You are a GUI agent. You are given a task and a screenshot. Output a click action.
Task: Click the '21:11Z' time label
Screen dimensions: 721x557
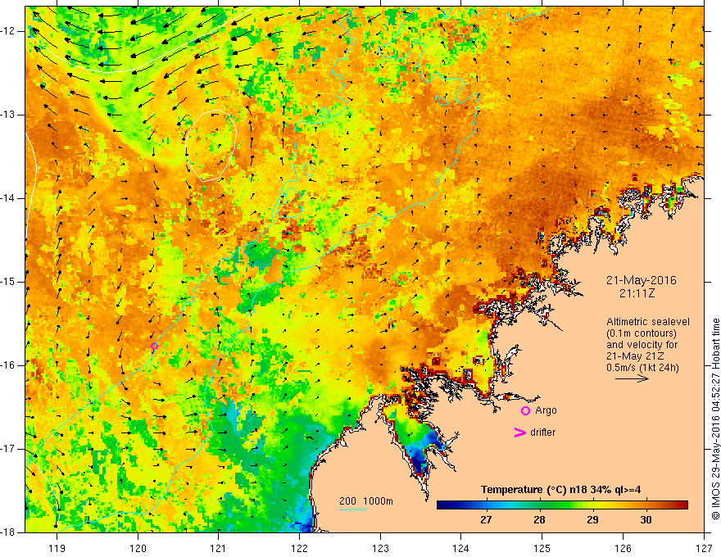pyautogui.click(x=637, y=293)
